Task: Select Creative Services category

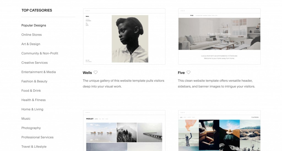Action: click(34, 63)
